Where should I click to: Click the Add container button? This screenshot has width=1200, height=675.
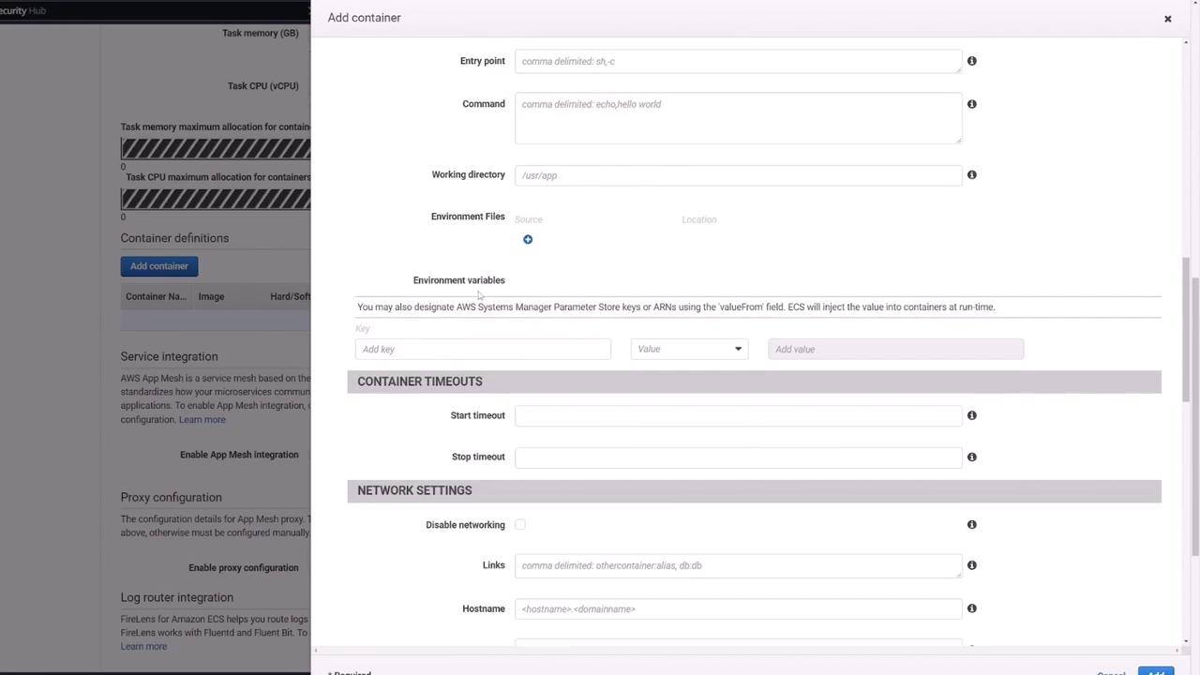coord(159,266)
